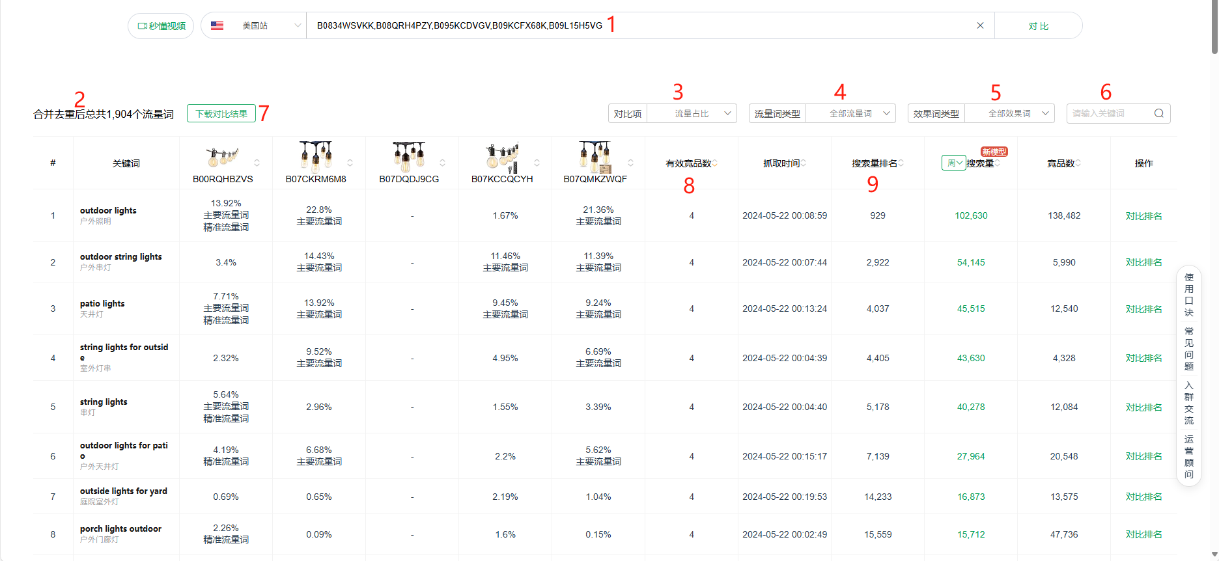
Task: Click 对比排名 for porch lights outdoor
Action: (1143, 534)
